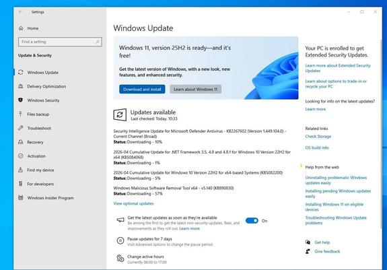387x270 pixels.
Task: Click the Windows Update page heading
Action: pyautogui.click(x=143, y=28)
